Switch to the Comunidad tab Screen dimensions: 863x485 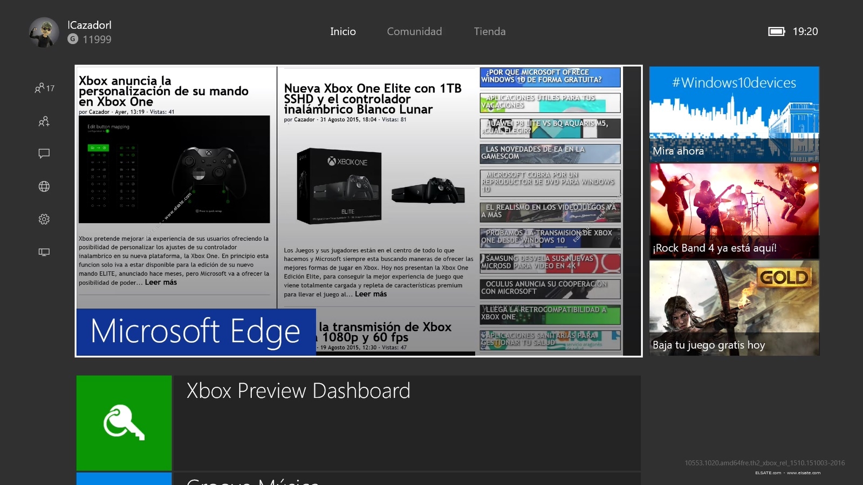414,32
